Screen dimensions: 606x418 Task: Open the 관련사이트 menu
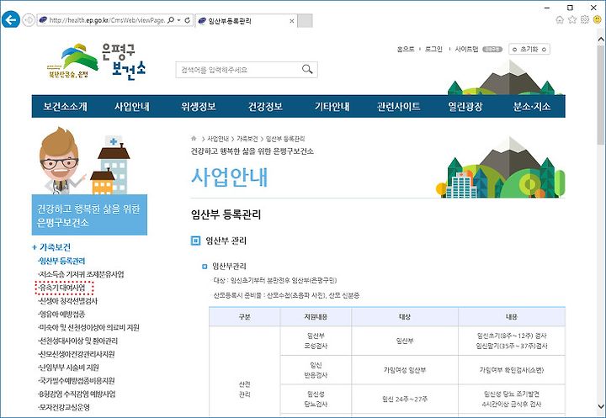pyautogui.click(x=398, y=107)
